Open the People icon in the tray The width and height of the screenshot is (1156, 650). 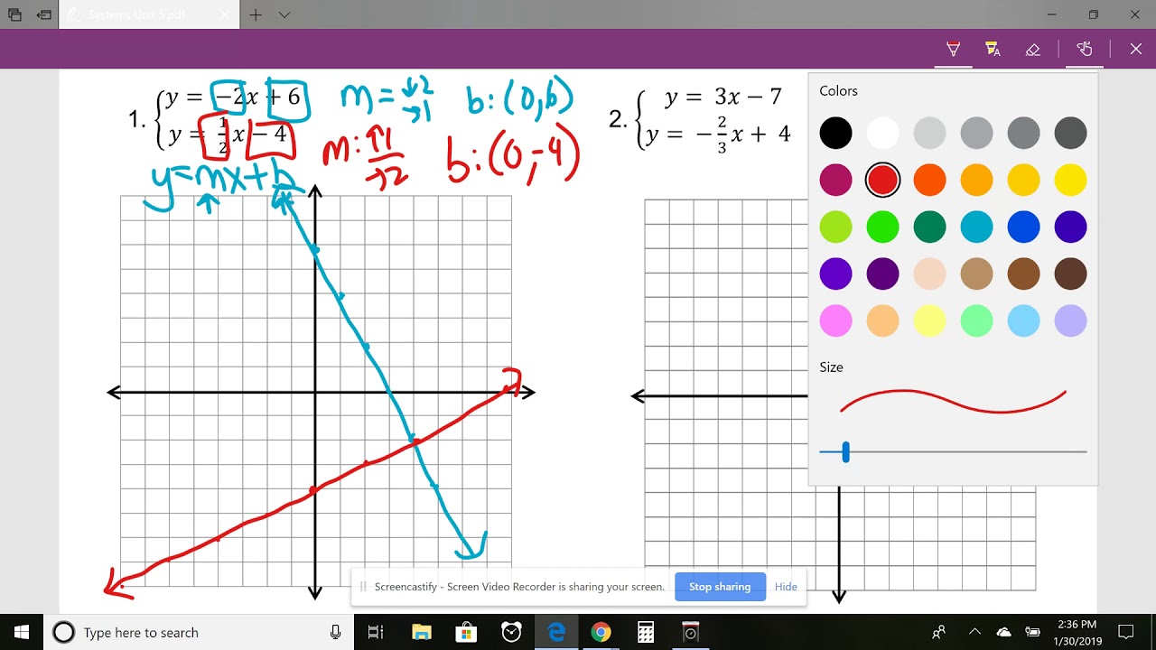click(939, 632)
